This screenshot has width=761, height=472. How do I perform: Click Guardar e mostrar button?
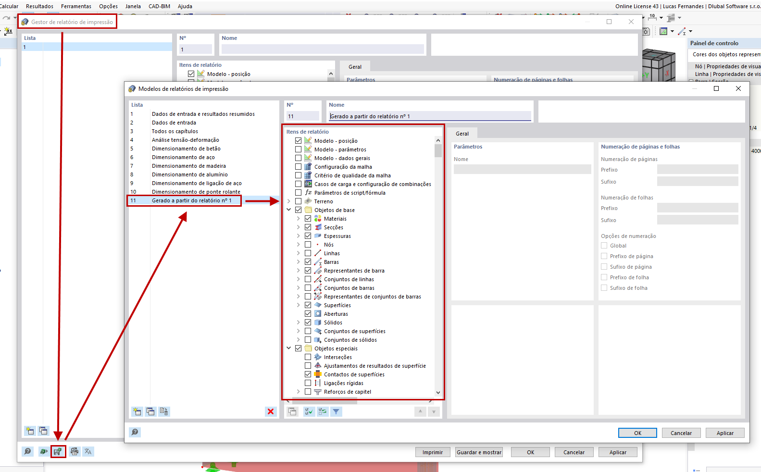pyautogui.click(x=479, y=452)
